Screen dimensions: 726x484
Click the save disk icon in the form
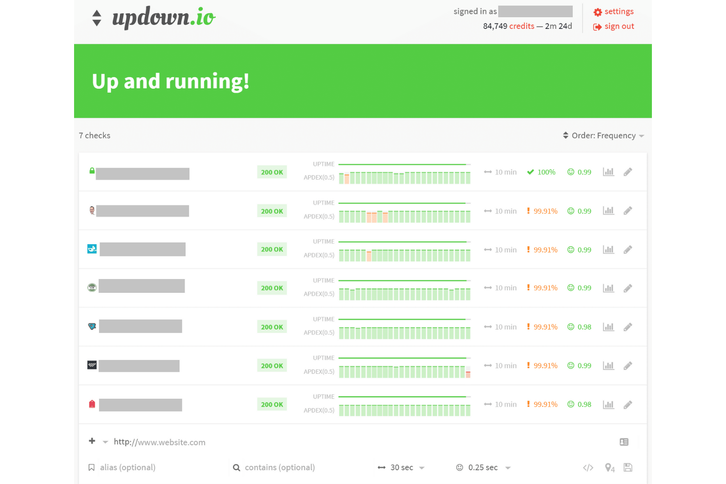click(628, 467)
